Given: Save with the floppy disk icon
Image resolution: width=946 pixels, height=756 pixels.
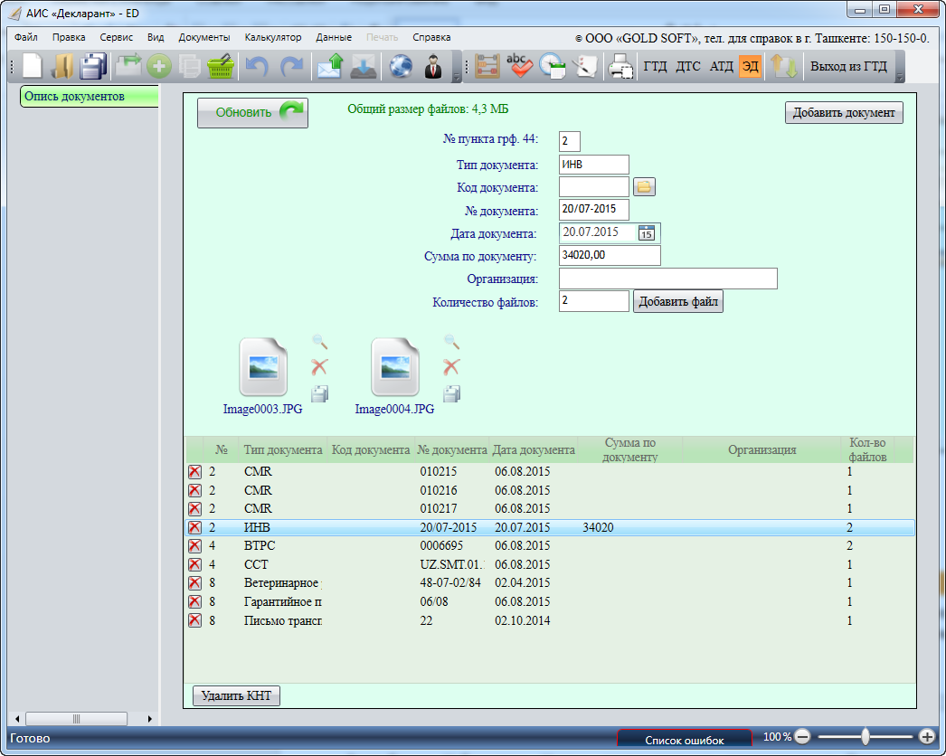Looking at the screenshot, I should click(x=93, y=66).
